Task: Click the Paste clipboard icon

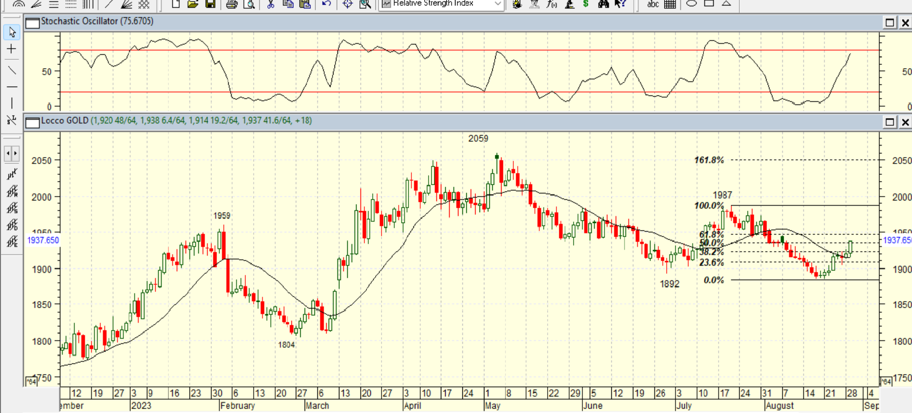Action: (305, 4)
